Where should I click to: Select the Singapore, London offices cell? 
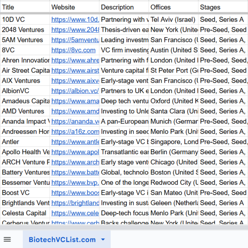pos(174,142)
